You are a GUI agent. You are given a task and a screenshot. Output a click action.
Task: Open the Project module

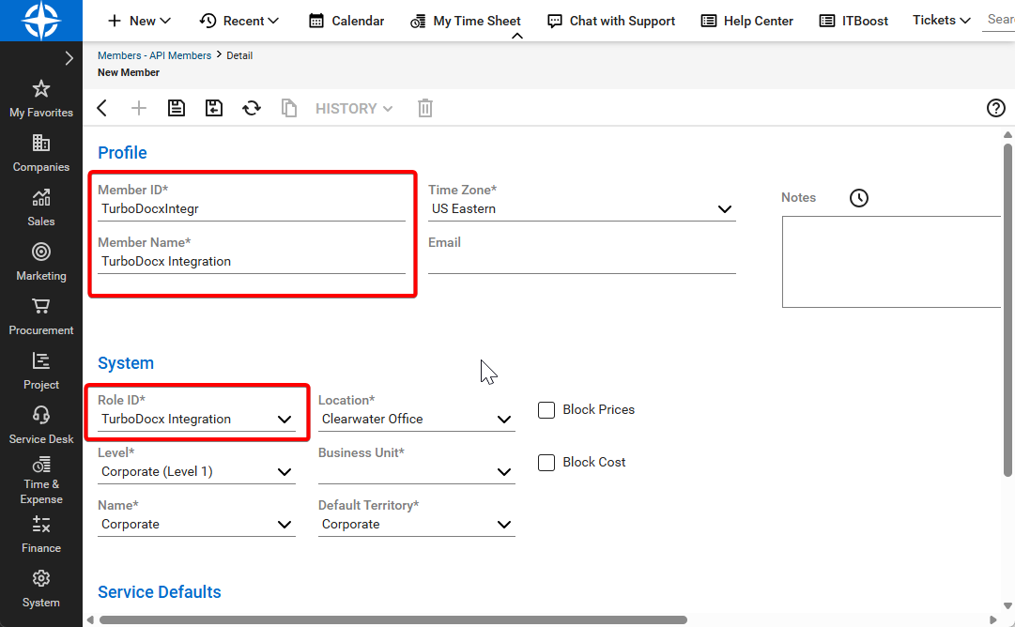coord(41,370)
